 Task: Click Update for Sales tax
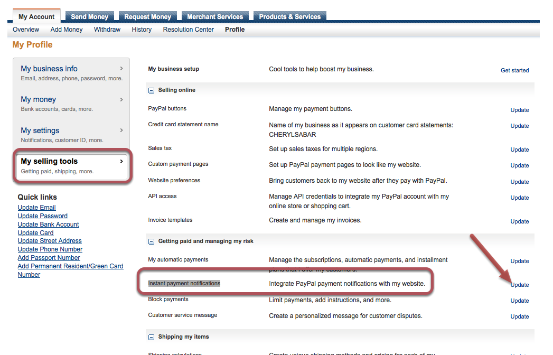[520, 150]
